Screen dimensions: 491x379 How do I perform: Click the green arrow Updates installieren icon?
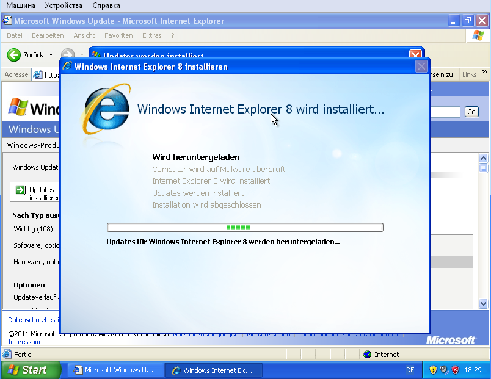(x=21, y=190)
